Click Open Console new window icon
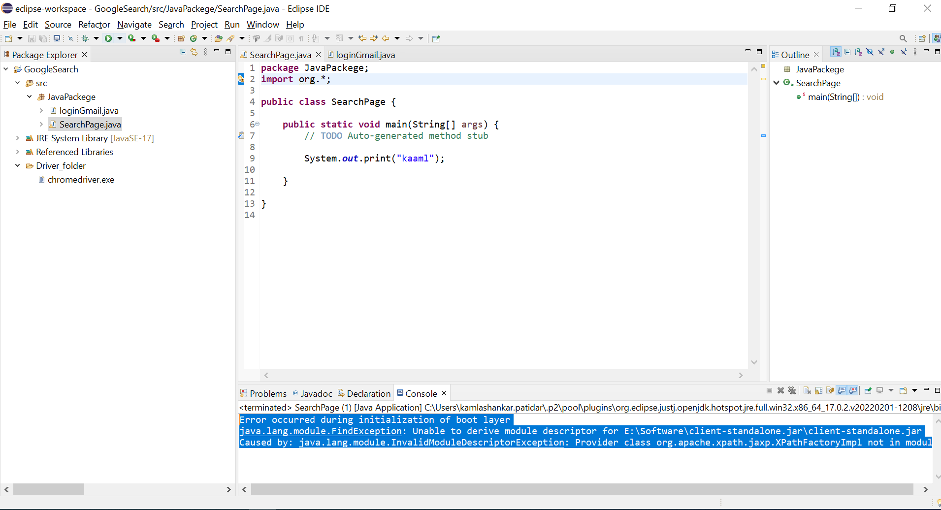 pos(903,390)
